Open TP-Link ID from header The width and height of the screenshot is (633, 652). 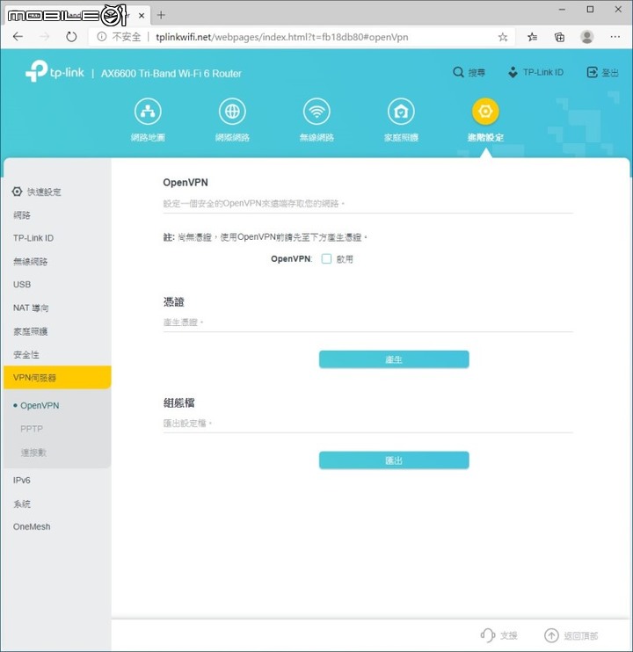(536, 72)
